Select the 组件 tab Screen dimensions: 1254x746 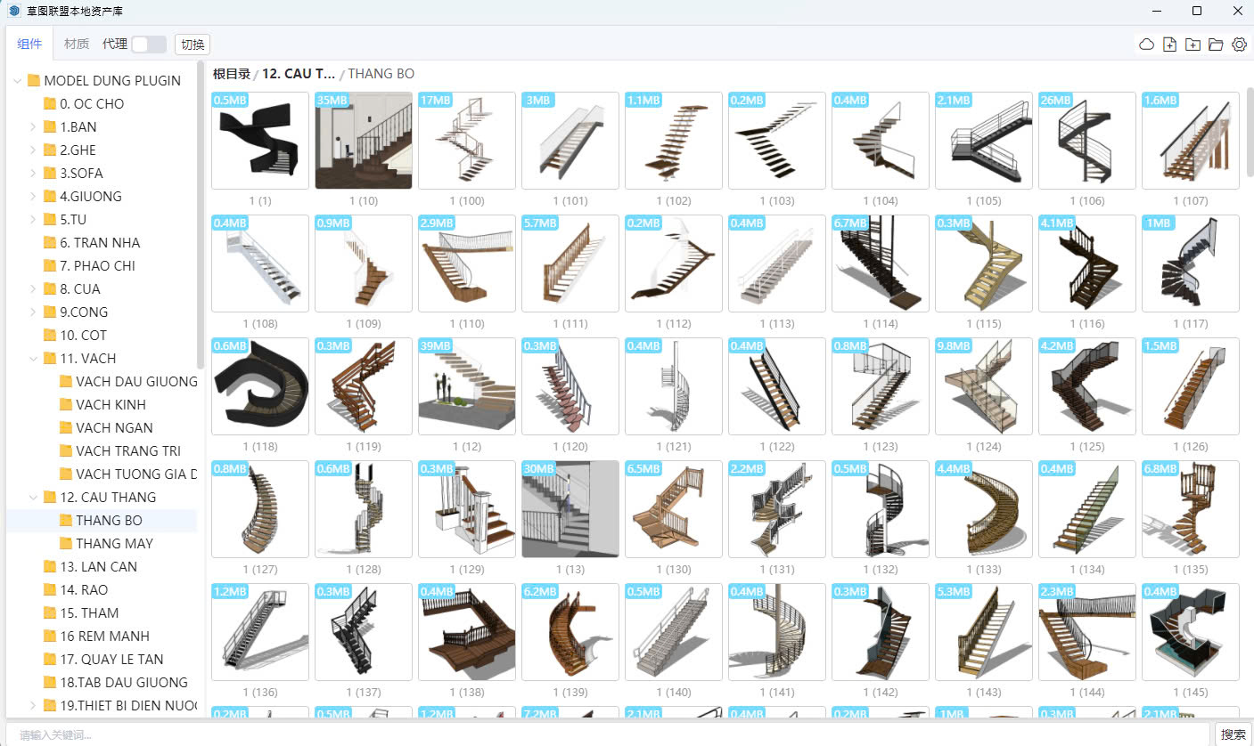(29, 44)
